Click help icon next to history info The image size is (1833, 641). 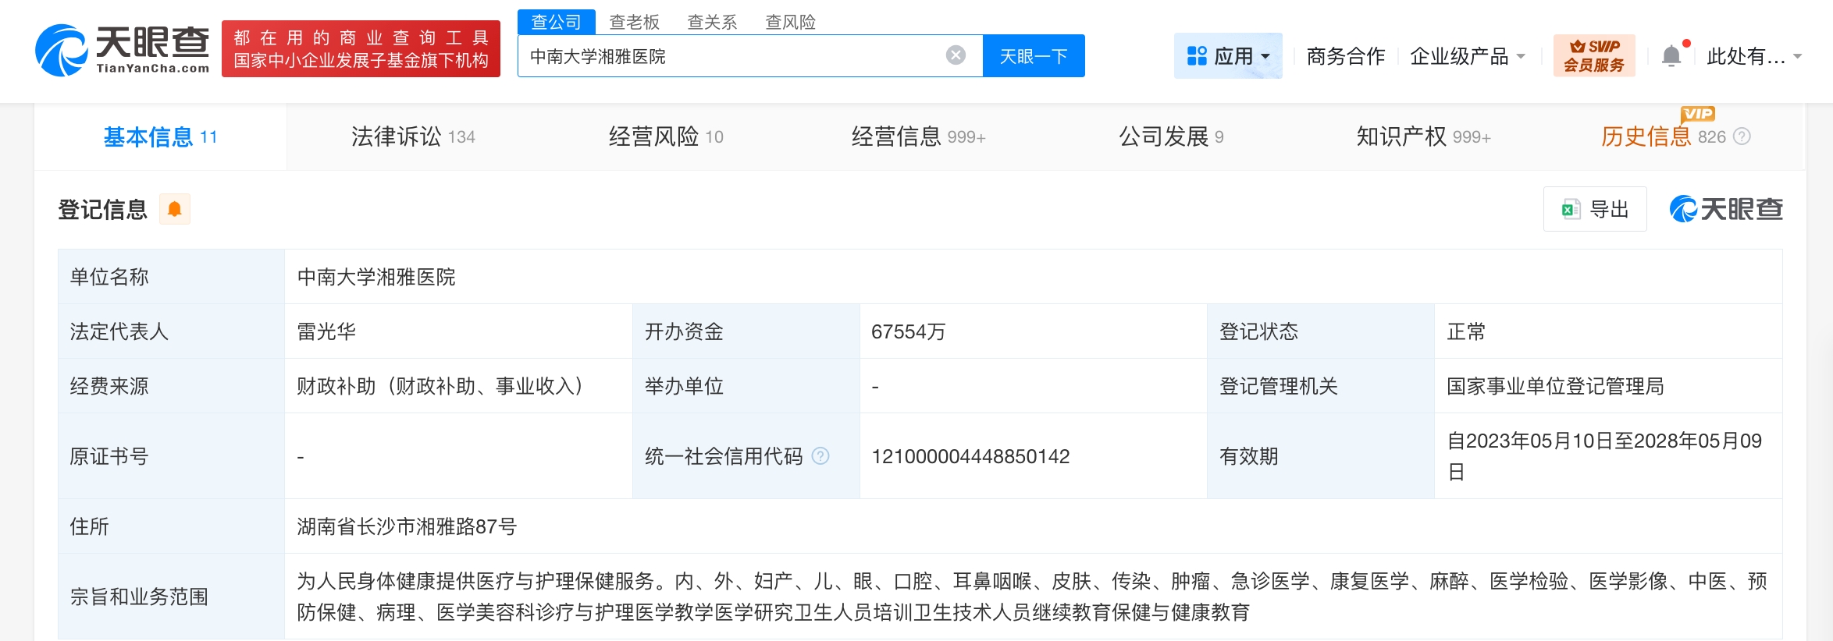(1742, 137)
